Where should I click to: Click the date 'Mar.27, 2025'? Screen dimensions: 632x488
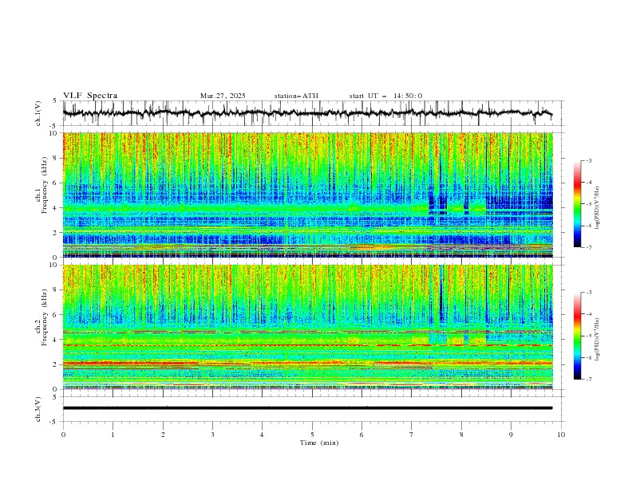click(x=223, y=96)
